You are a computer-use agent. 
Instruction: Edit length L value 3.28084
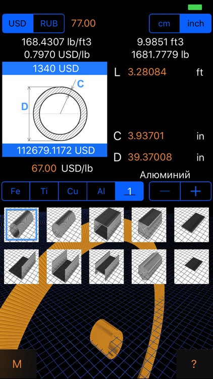(147, 72)
